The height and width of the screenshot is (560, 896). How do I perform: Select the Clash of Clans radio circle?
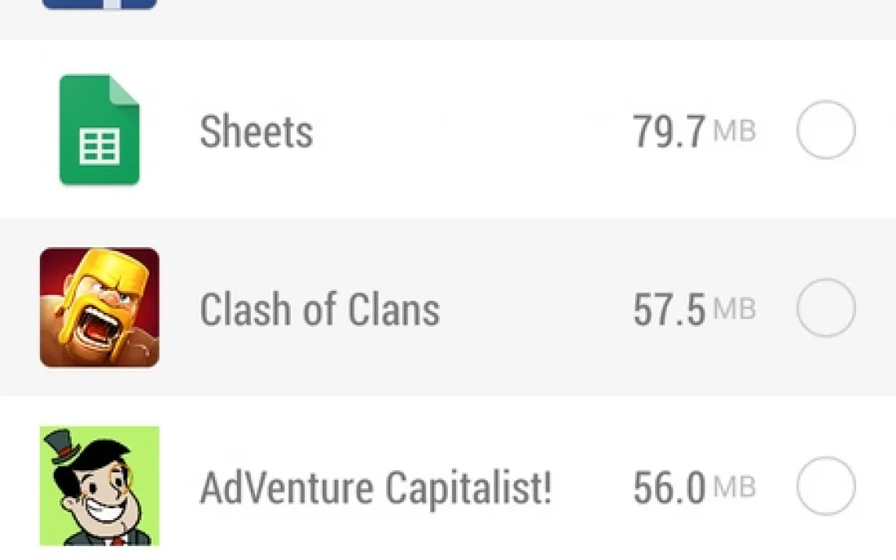(826, 308)
